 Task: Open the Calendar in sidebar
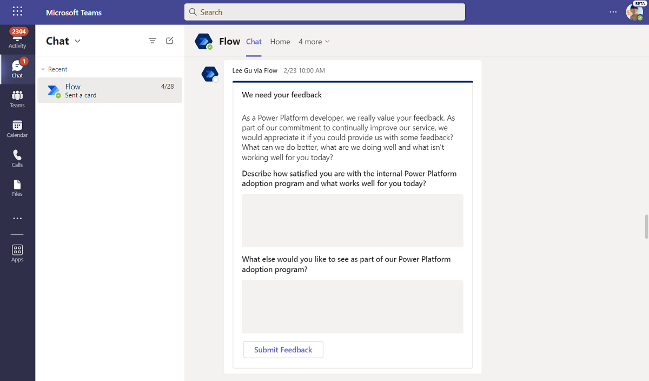[17, 128]
